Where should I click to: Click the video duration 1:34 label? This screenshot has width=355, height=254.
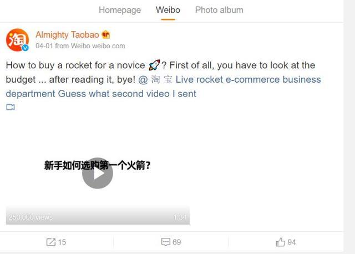coord(180,217)
